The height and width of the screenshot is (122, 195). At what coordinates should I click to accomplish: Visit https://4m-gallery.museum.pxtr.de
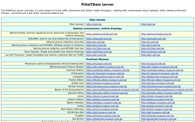tap(105, 67)
